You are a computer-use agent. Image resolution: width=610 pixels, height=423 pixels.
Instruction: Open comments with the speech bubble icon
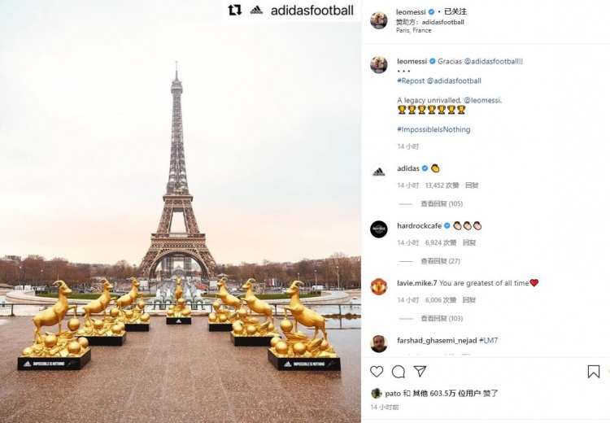click(399, 372)
